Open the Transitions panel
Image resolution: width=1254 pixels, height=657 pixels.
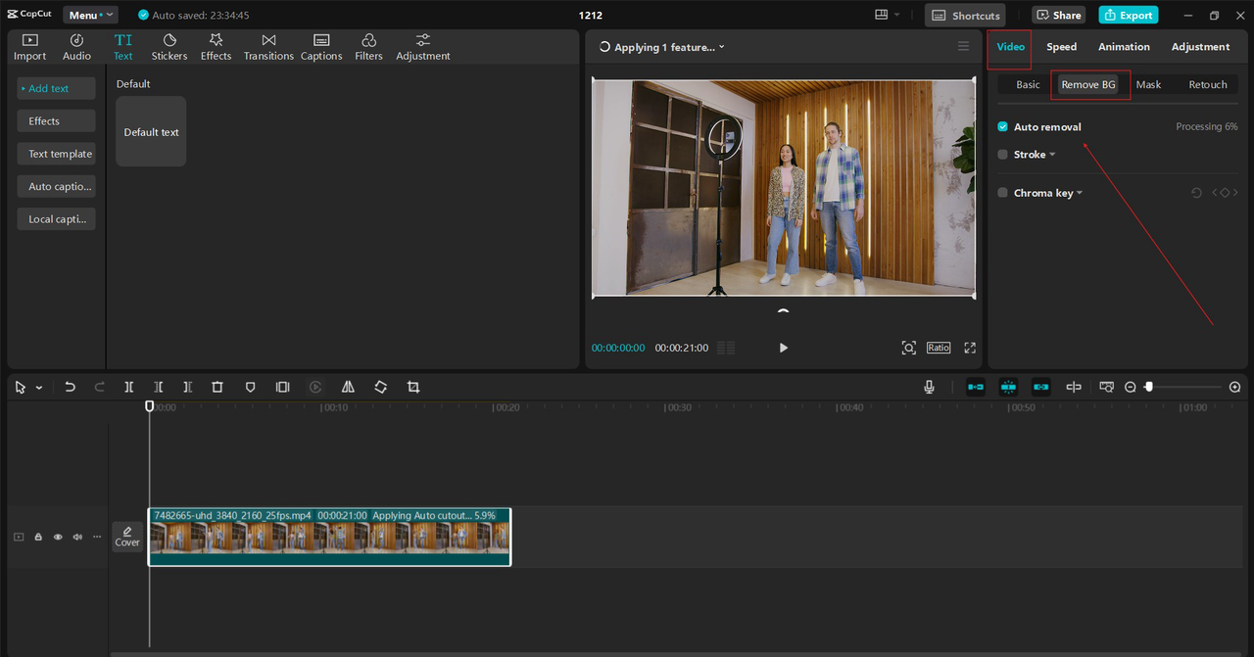coord(268,46)
